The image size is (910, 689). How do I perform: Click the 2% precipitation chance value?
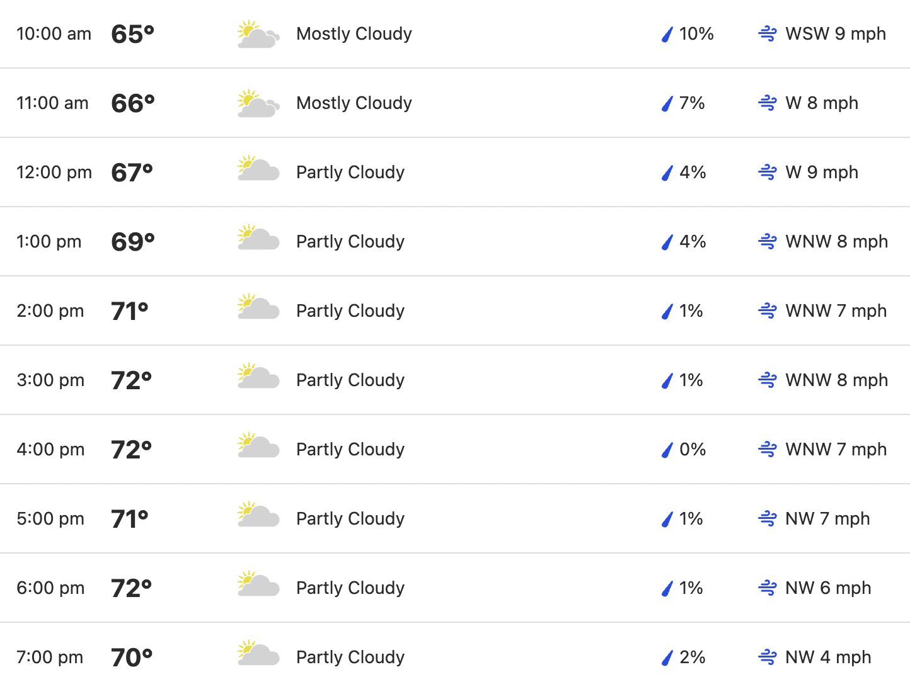point(693,658)
